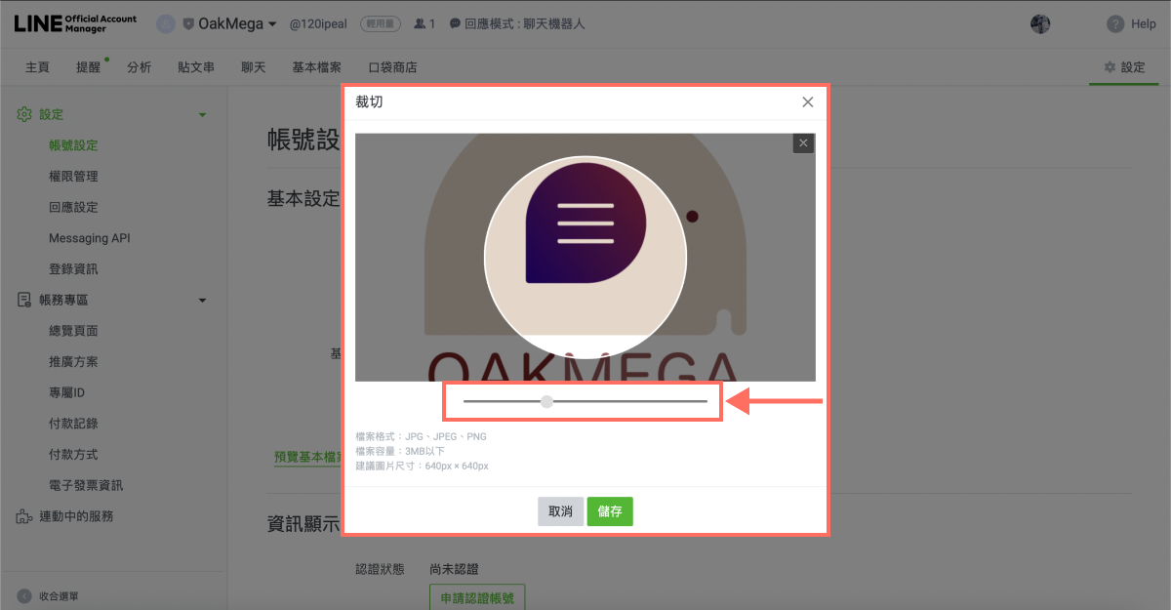
Task: Click the circular crop preview of the logo
Action: (585, 258)
